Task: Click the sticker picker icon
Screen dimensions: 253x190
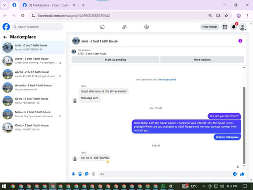Action: point(87,174)
